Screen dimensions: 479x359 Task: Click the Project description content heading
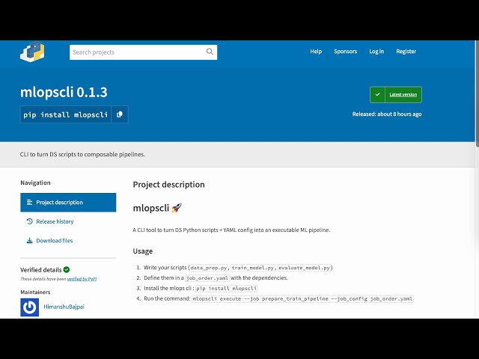coord(168,185)
